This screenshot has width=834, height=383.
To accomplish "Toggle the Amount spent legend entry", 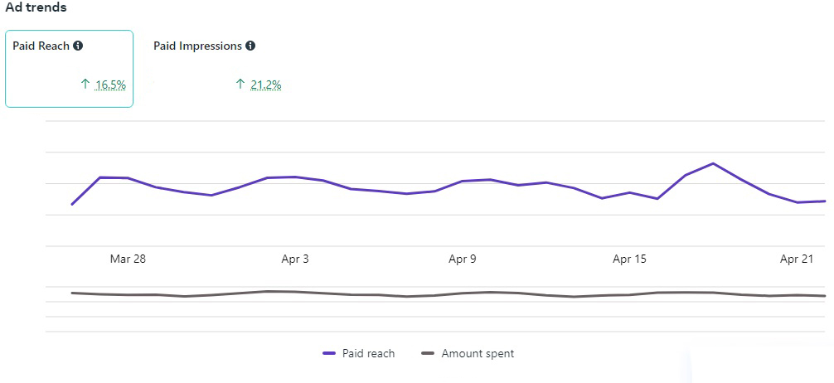I will (x=468, y=353).
